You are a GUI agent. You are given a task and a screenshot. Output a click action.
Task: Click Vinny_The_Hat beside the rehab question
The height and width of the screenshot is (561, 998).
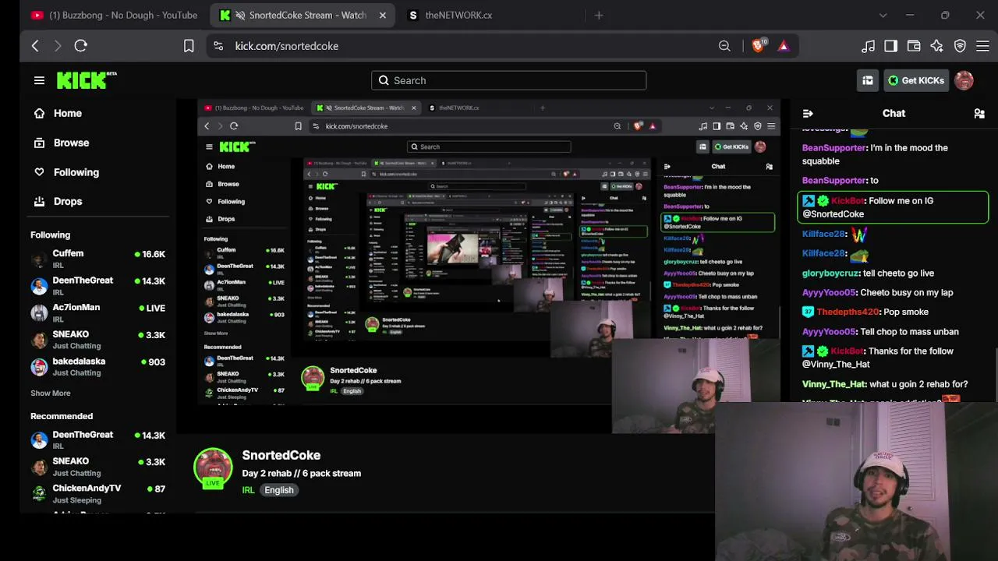pos(833,384)
